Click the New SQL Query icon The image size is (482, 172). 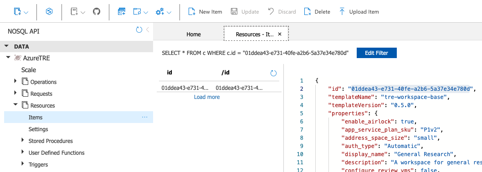pos(122,12)
